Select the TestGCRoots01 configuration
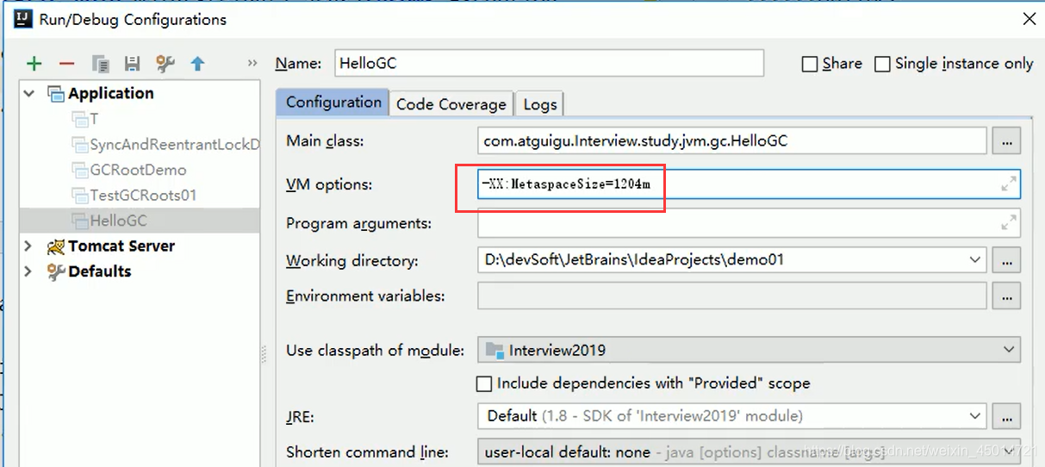1045x467 pixels. 134,195
